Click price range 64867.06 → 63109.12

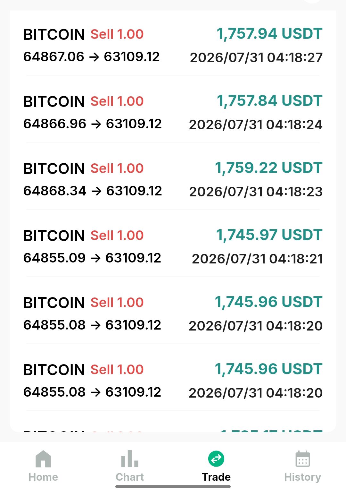91,57
